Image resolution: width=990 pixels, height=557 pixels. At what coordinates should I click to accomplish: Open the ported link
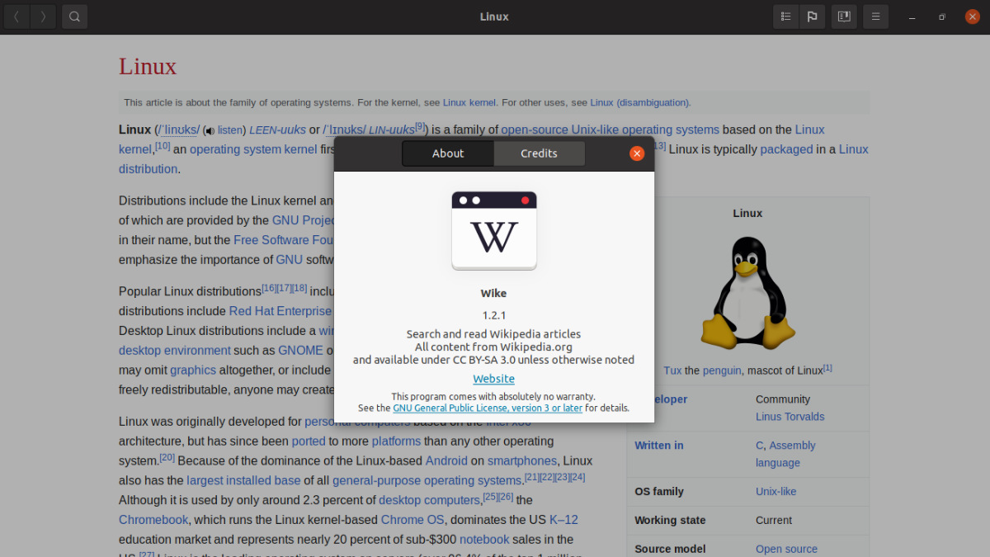(x=309, y=441)
